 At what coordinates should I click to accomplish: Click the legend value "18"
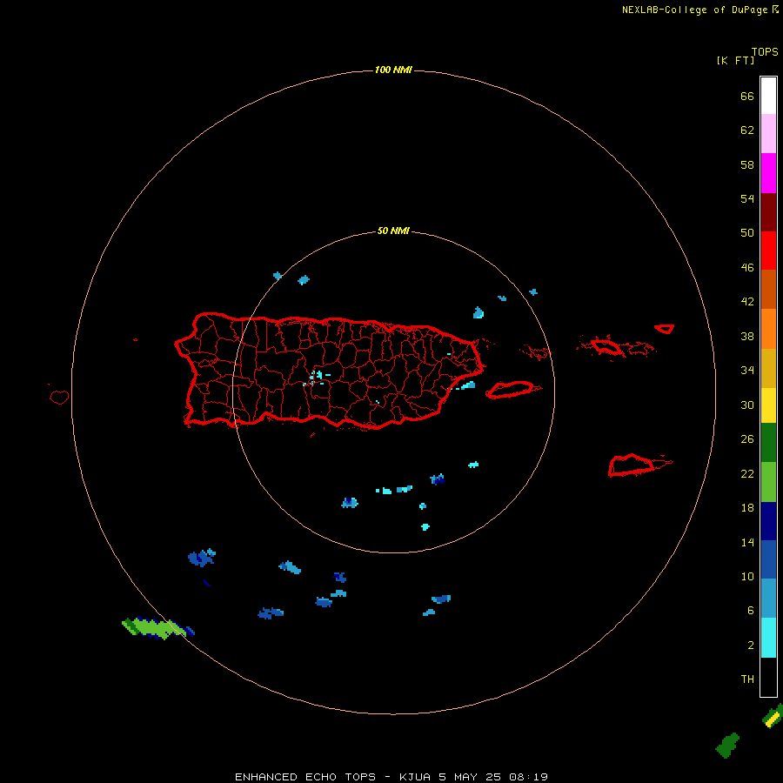[747, 508]
